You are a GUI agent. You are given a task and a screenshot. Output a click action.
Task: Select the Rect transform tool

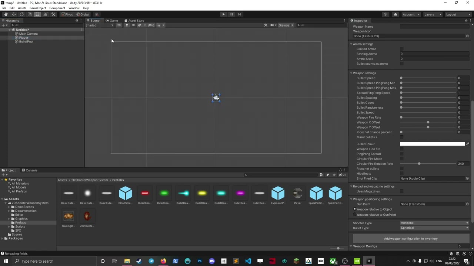pos(37,14)
